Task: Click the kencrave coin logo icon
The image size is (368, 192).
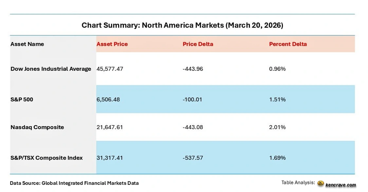Action: [321, 183]
